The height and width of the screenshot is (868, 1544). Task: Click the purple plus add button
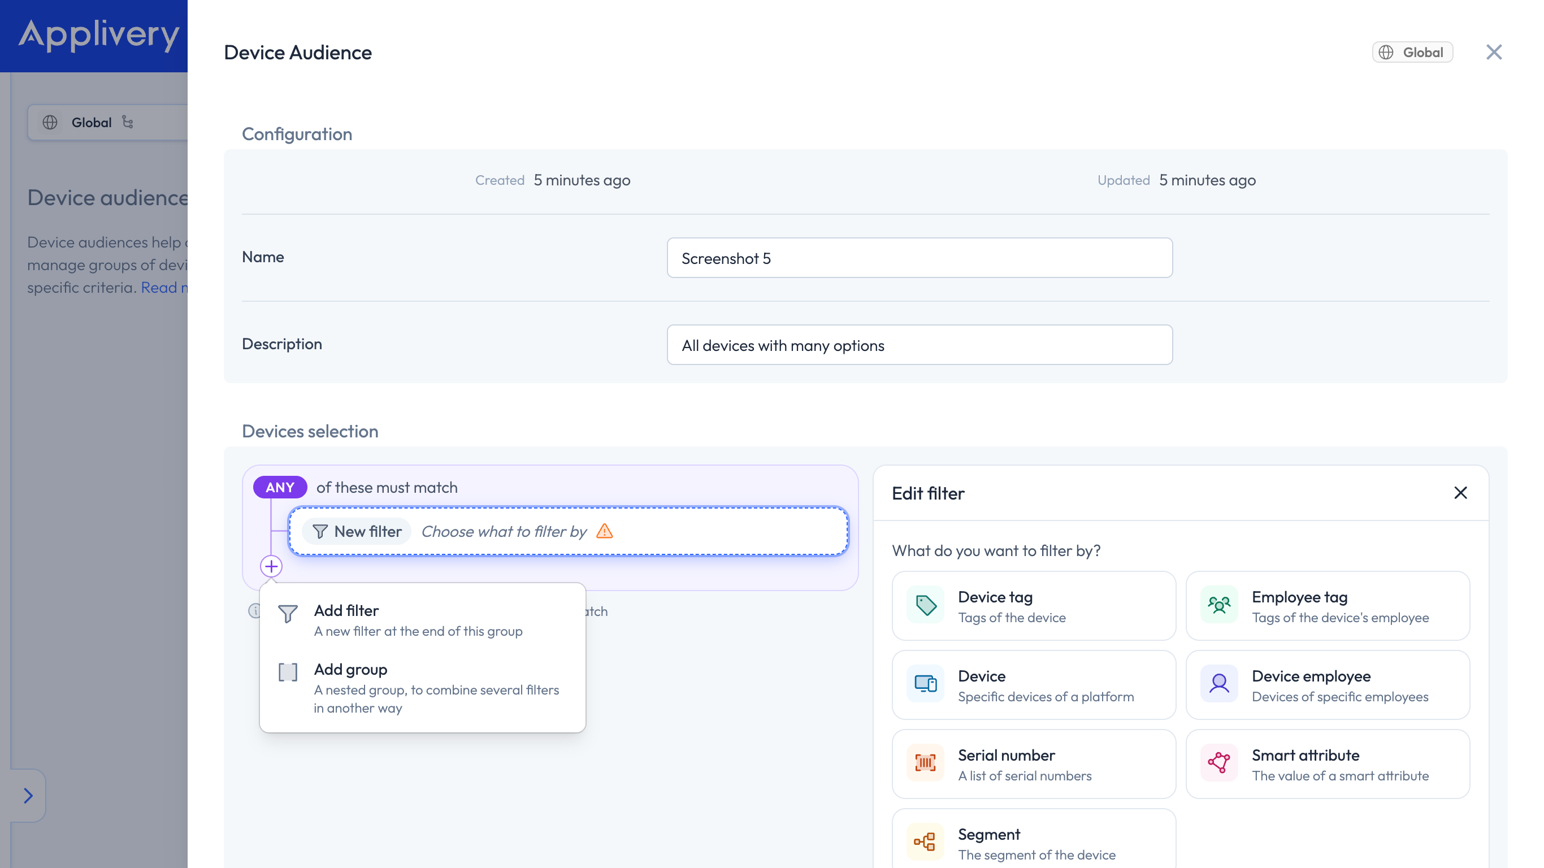271,566
